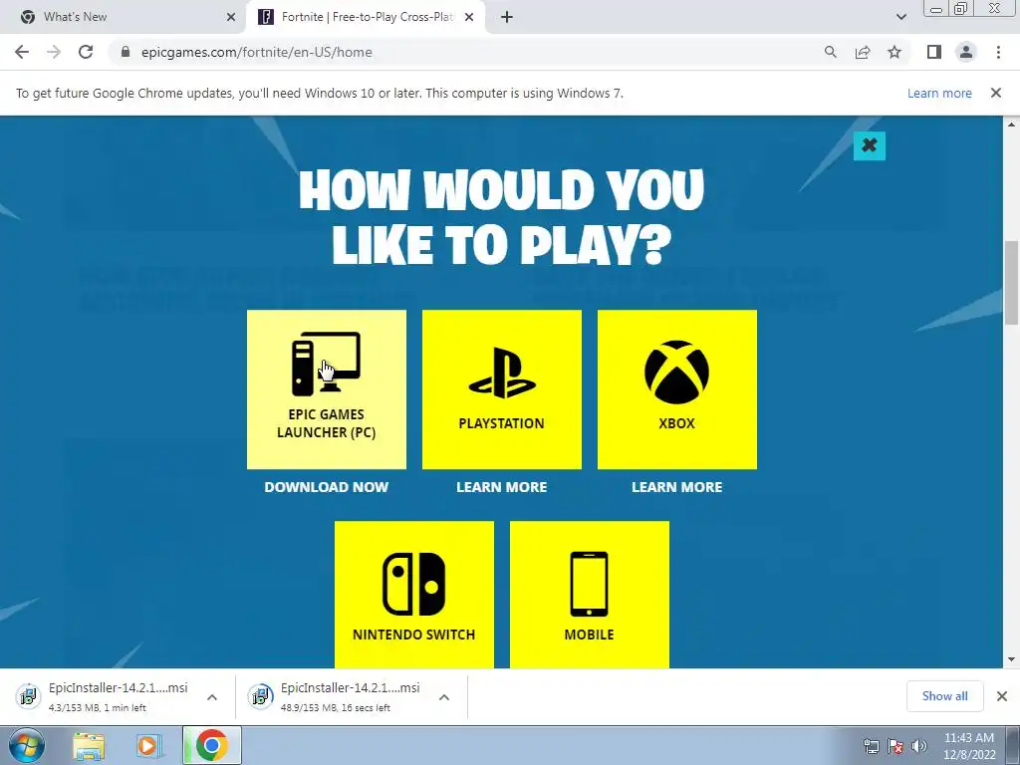Click the Chrome taskbar icon
Image resolution: width=1020 pixels, height=765 pixels.
point(211,745)
